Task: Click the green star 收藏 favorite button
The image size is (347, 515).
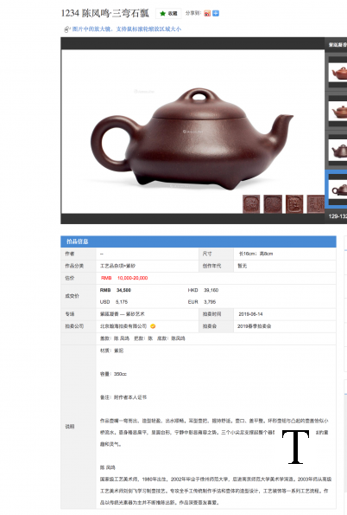Action: tap(168, 14)
